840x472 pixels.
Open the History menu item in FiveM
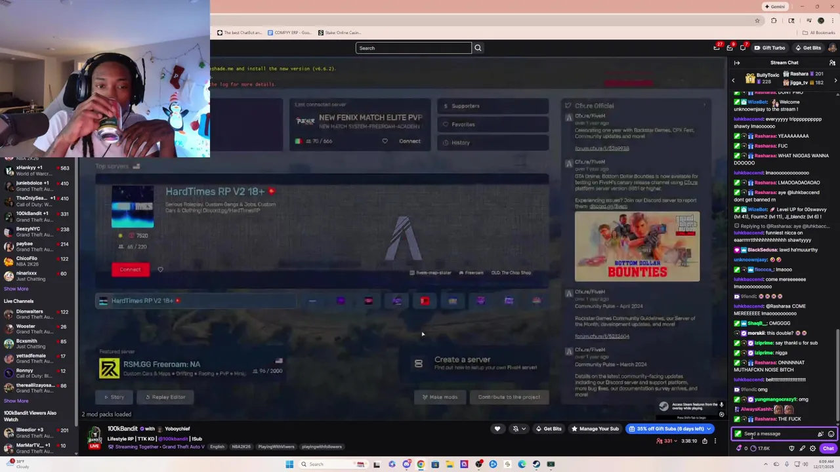pyautogui.click(x=493, y=142)
